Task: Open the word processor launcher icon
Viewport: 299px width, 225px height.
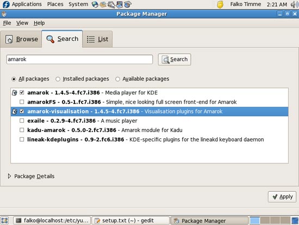Action: [111, 4]
